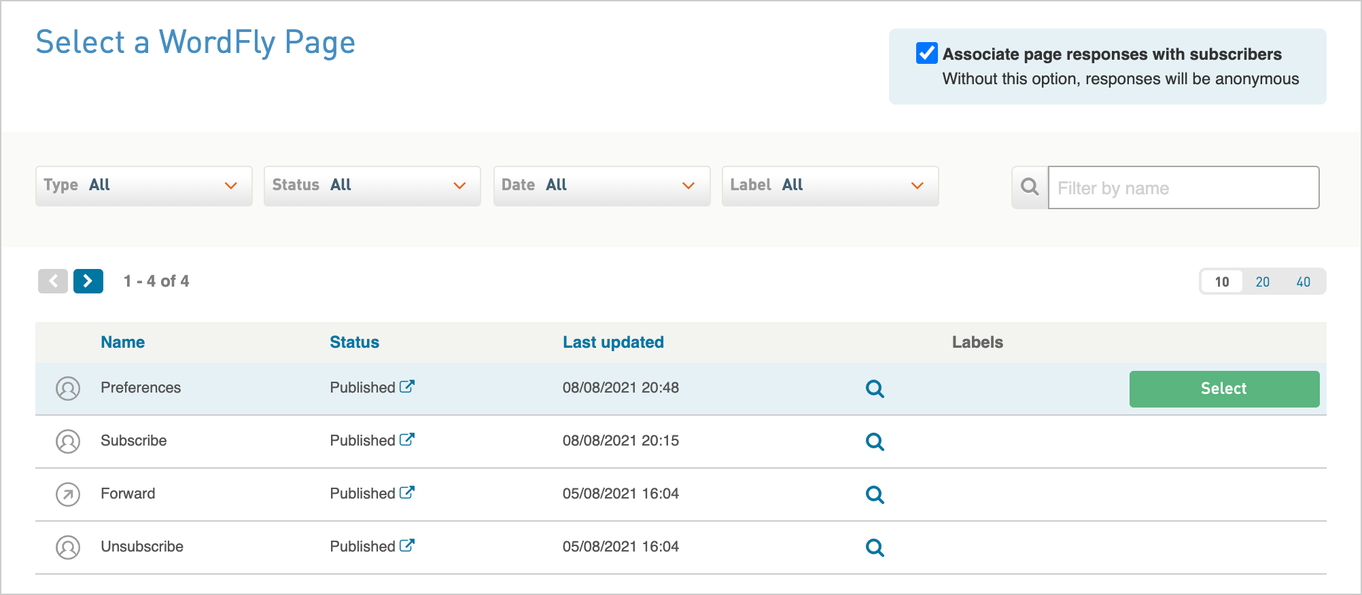Click the Subscribe page name
The image size is (1362, 595).
click(134, 441)
